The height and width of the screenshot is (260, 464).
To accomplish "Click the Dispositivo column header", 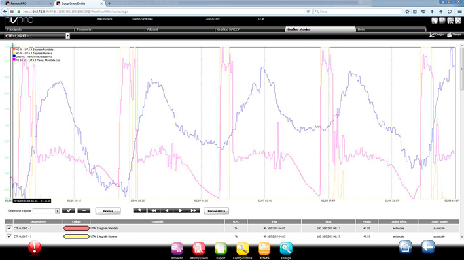I will click(38, 221).
